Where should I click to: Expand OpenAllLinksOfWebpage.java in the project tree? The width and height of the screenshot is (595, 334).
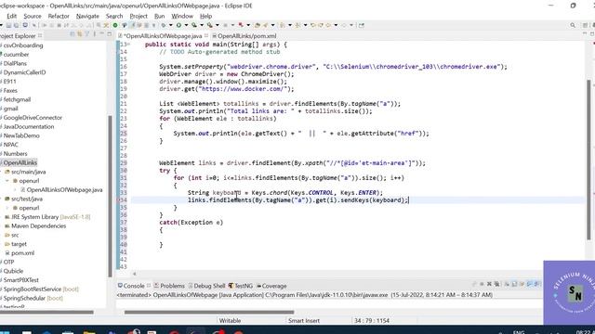(x=15, y=189)
